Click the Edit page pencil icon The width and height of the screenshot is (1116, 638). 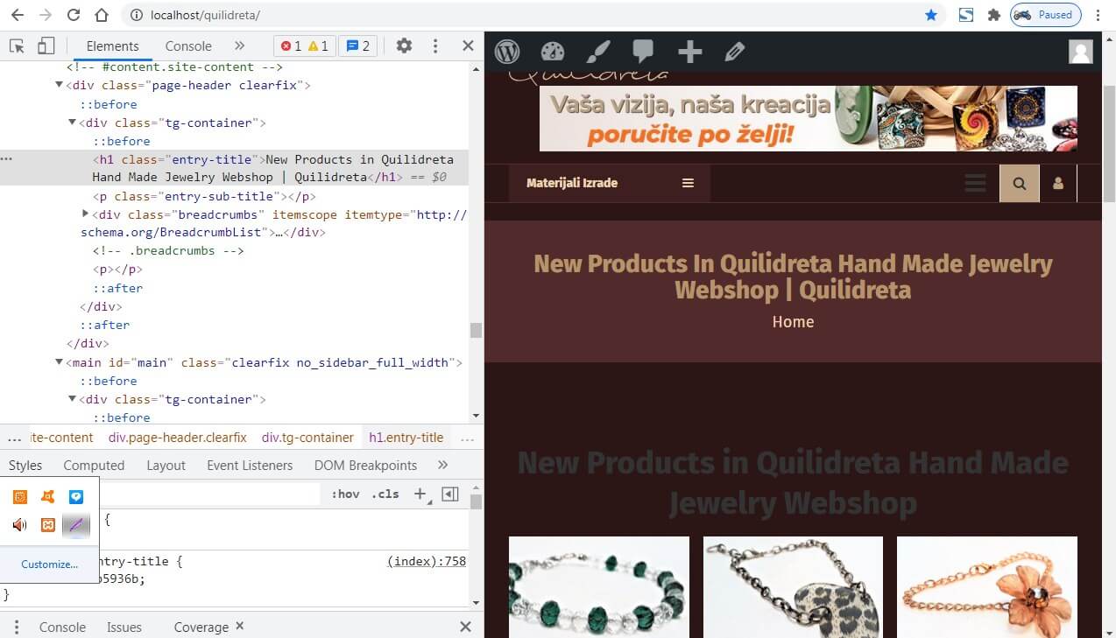735,52
